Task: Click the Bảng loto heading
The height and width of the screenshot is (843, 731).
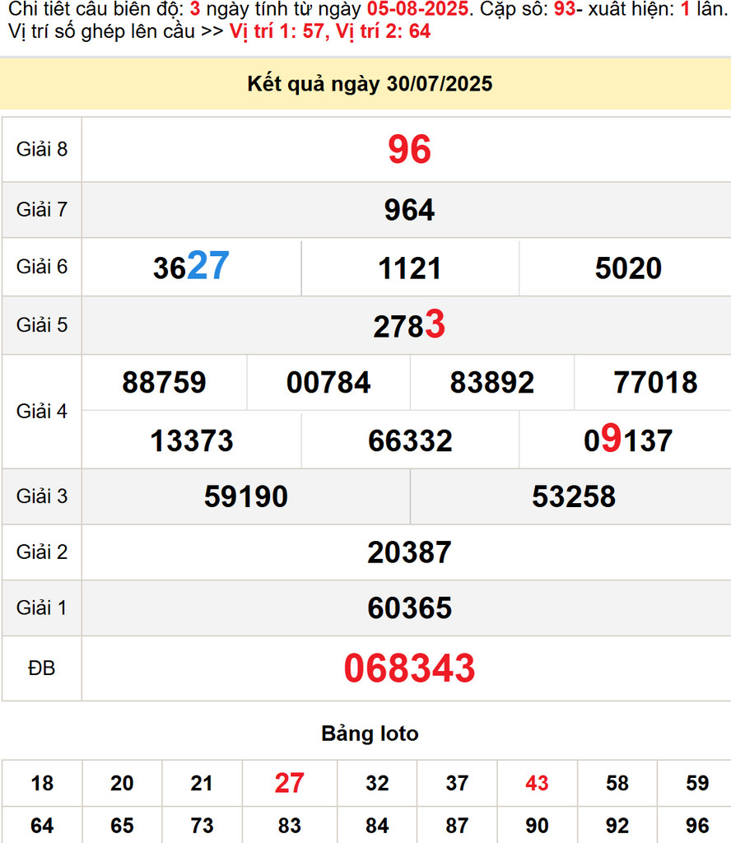Action: click(x=370, y=734)
